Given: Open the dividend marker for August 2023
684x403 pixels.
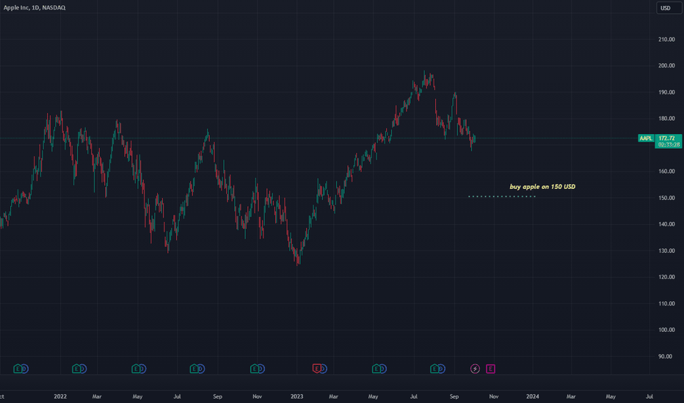Looking at the screenshot, I should (x=442, y=369).
